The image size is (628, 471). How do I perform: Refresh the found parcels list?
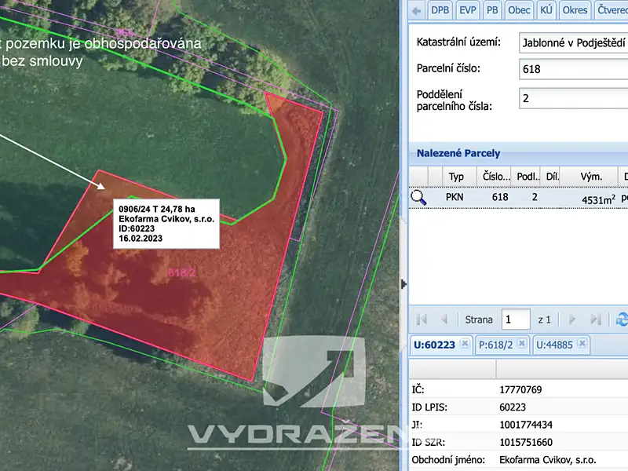(x=622, y=319)
